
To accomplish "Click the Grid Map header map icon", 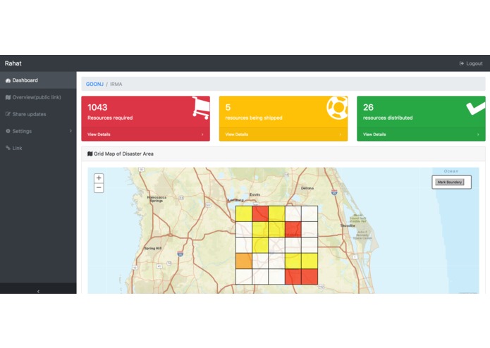I will [90, 154].
